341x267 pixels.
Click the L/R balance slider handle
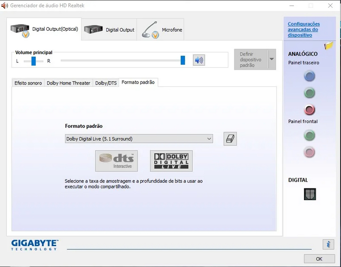(34, 61)
